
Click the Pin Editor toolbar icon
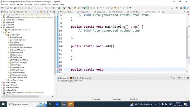pyautogui.click(x=130, y=8)
